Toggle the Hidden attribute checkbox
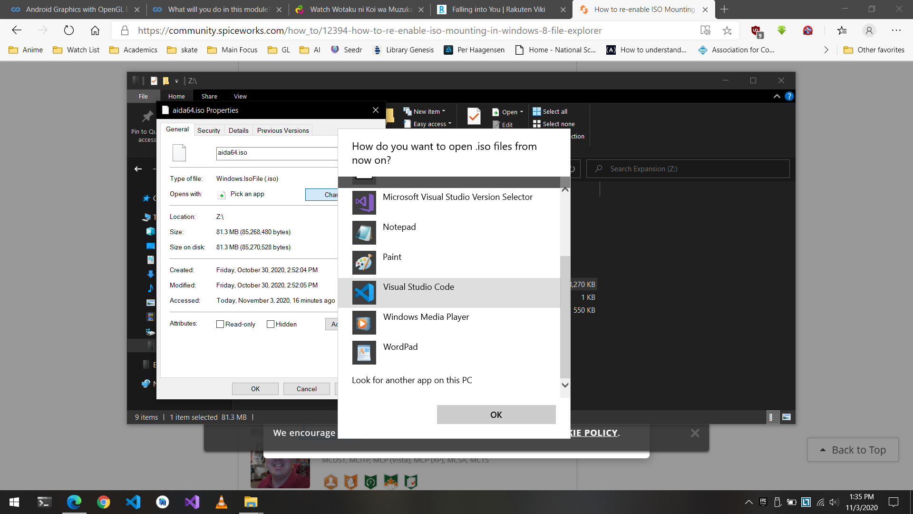 (271, 324)
